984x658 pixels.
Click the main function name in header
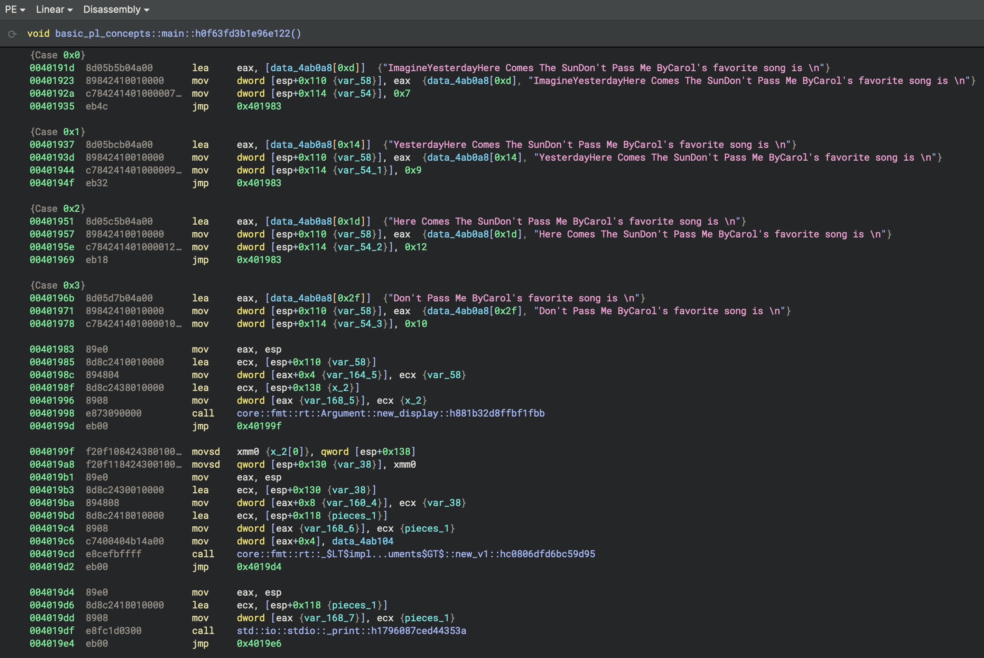[x=178, y=34]
